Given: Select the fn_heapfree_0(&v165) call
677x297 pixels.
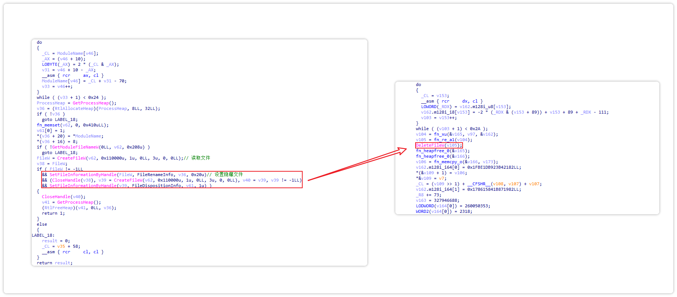Looking at the screenshot, I should tap(442, 151).
